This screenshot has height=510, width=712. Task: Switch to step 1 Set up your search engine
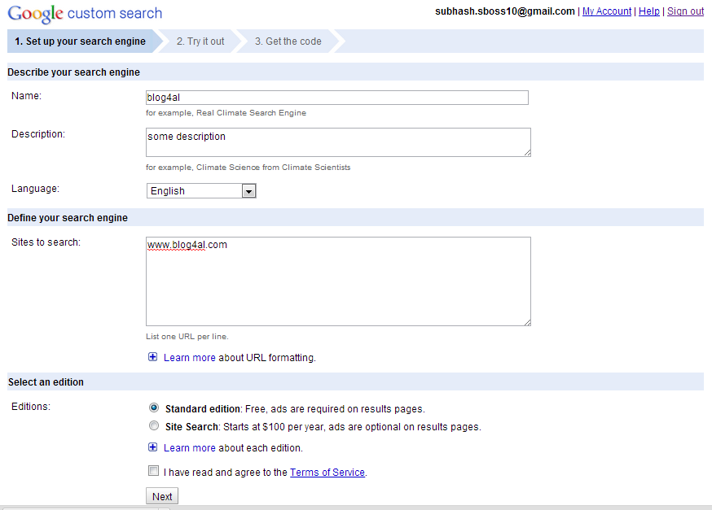[x=81, y=41]
